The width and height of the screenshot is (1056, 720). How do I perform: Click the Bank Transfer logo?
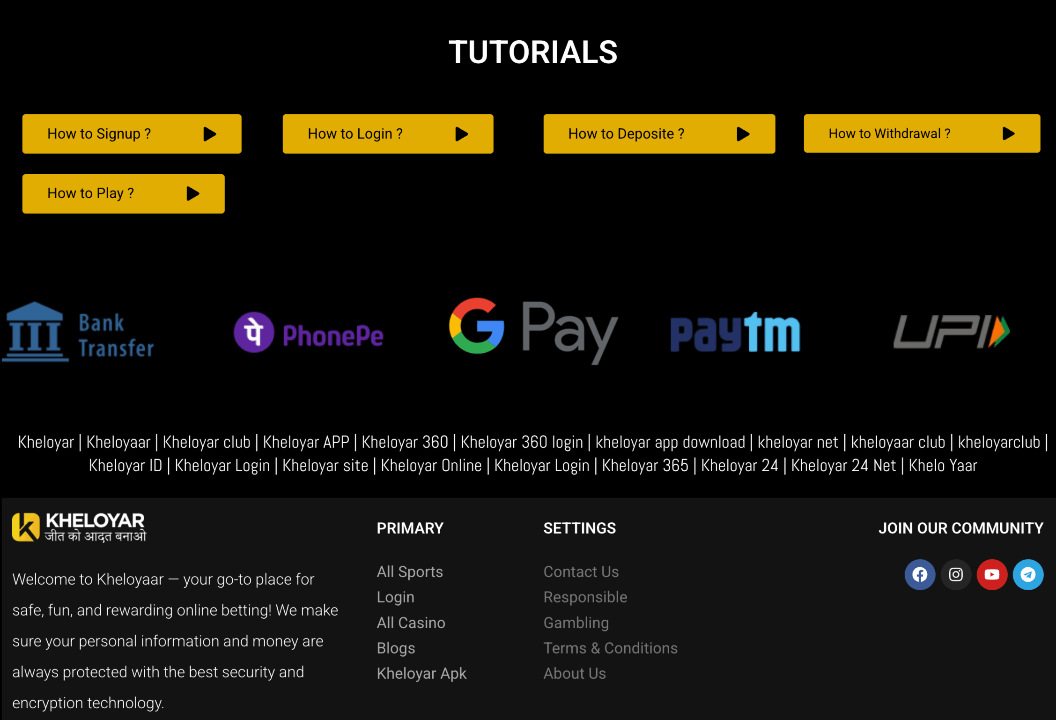click(x=79, y=332)
